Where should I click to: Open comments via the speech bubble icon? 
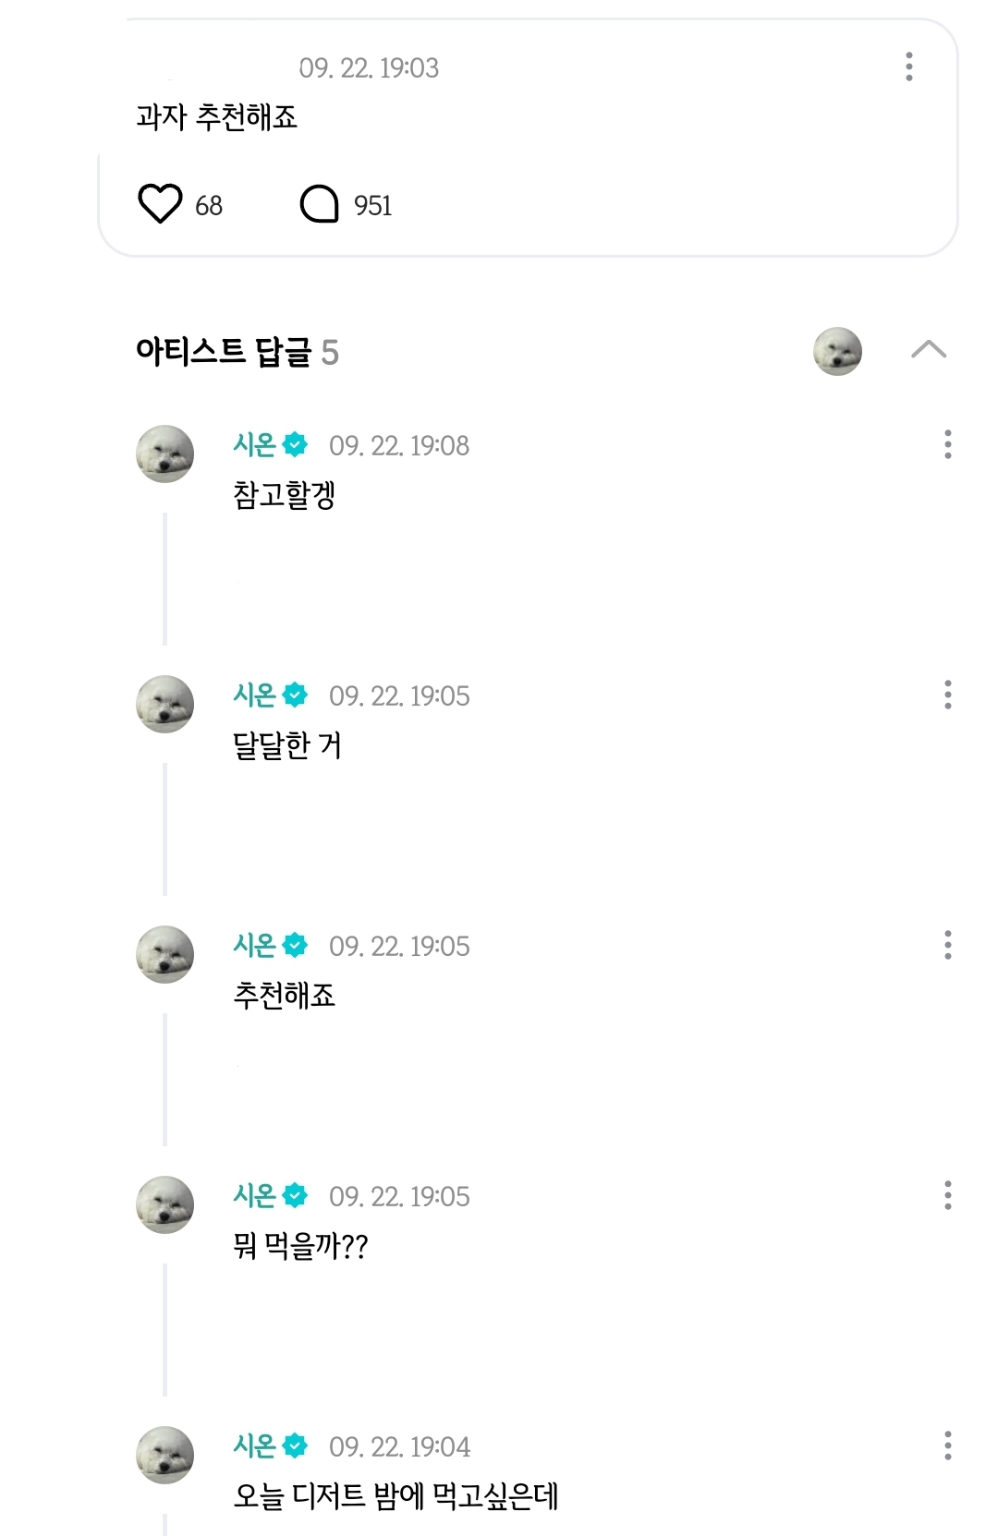click(x=320, y=204)
